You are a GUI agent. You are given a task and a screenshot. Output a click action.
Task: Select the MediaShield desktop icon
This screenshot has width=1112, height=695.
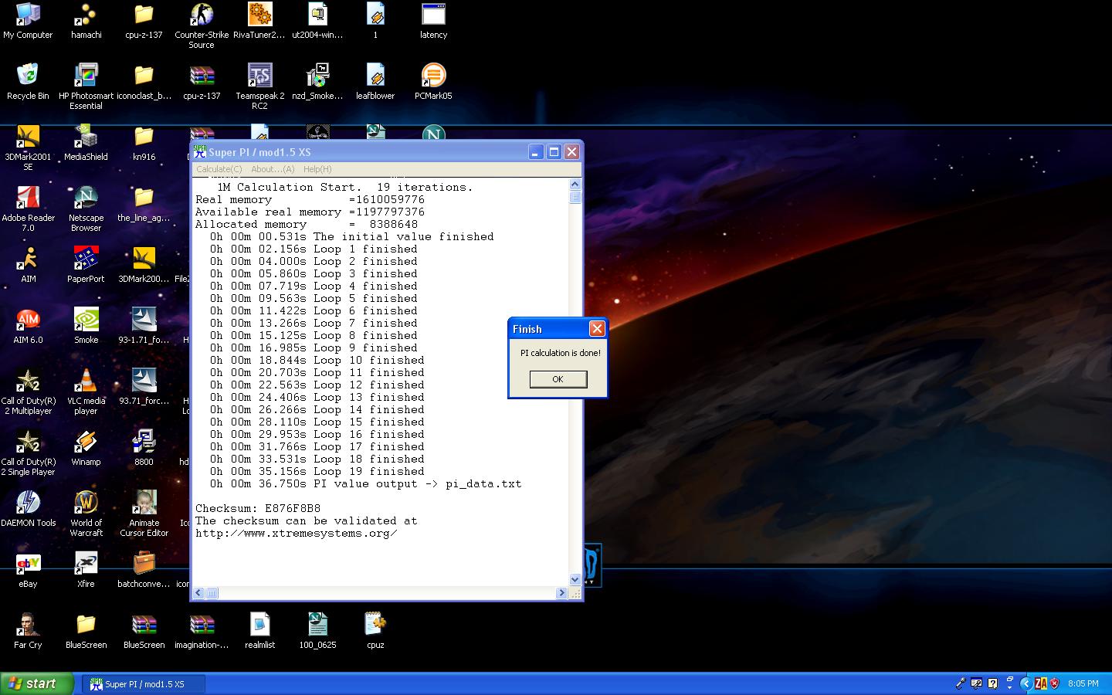point(86,143)
